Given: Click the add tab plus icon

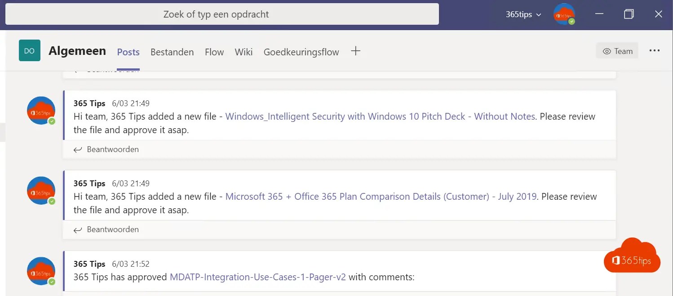Looking at the screenshot, I should pos(355,51).
